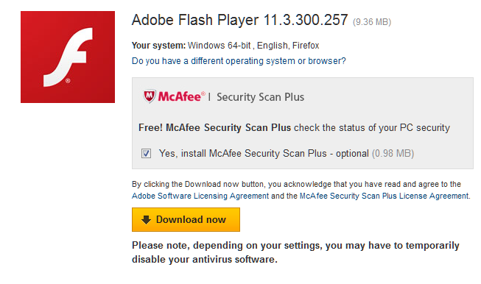Open the Adobe Software Licensing Agreement link
481x284 pixels.
(x=200, y=196)
